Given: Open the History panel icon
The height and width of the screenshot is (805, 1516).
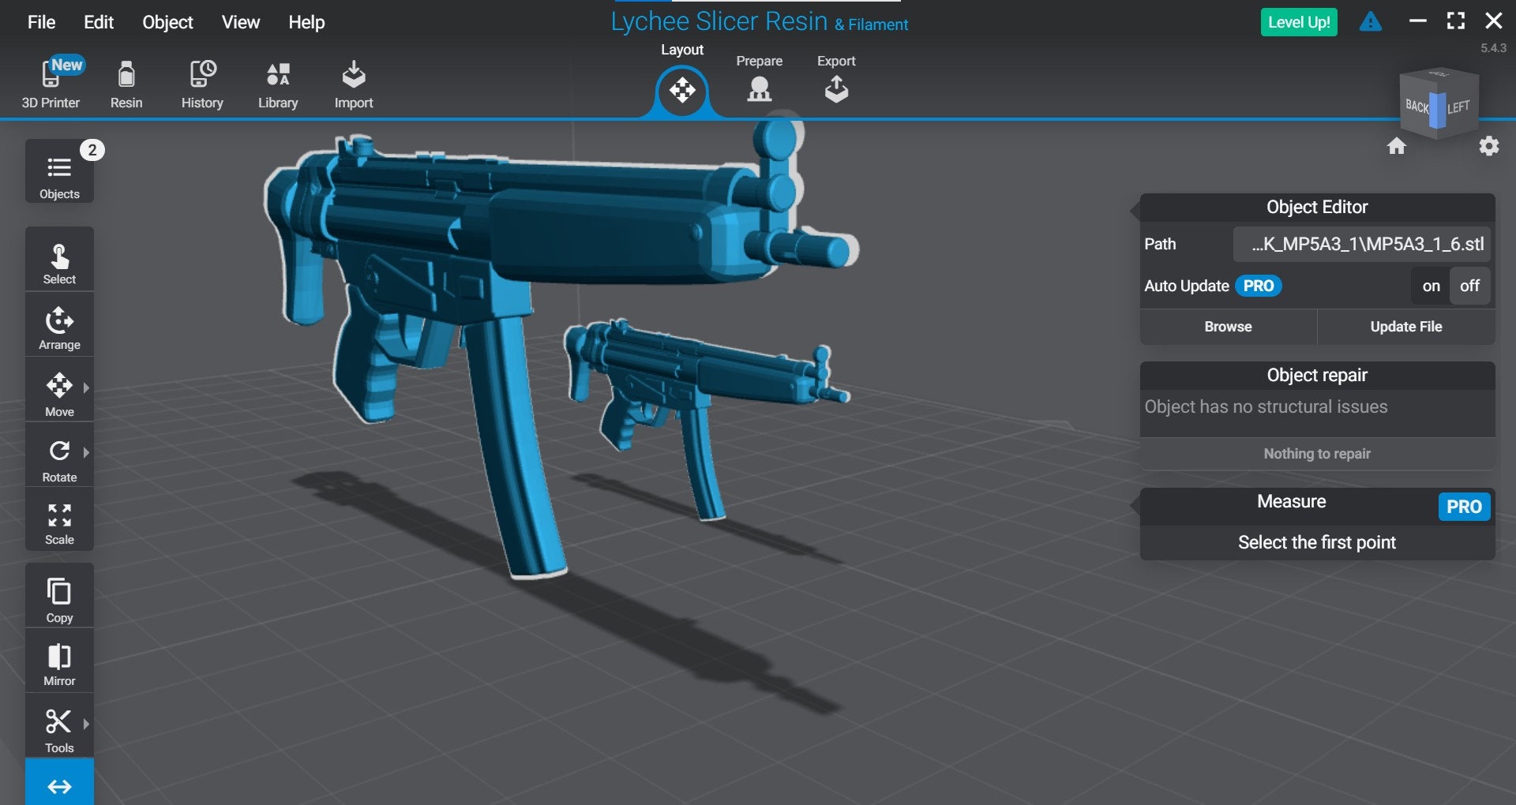Looking at the screenshot, I should point(202,83).
